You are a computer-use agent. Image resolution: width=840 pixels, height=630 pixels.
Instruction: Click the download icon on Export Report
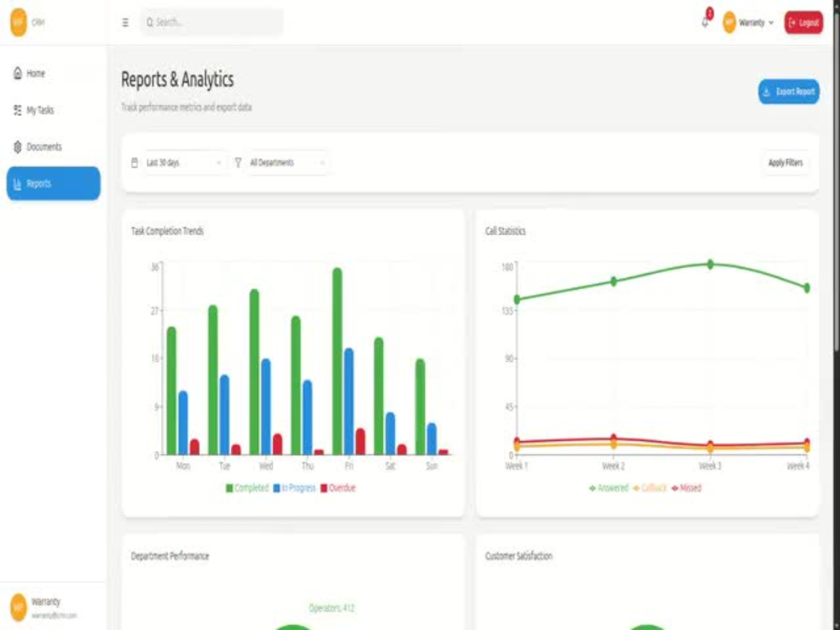click(767, 92)
